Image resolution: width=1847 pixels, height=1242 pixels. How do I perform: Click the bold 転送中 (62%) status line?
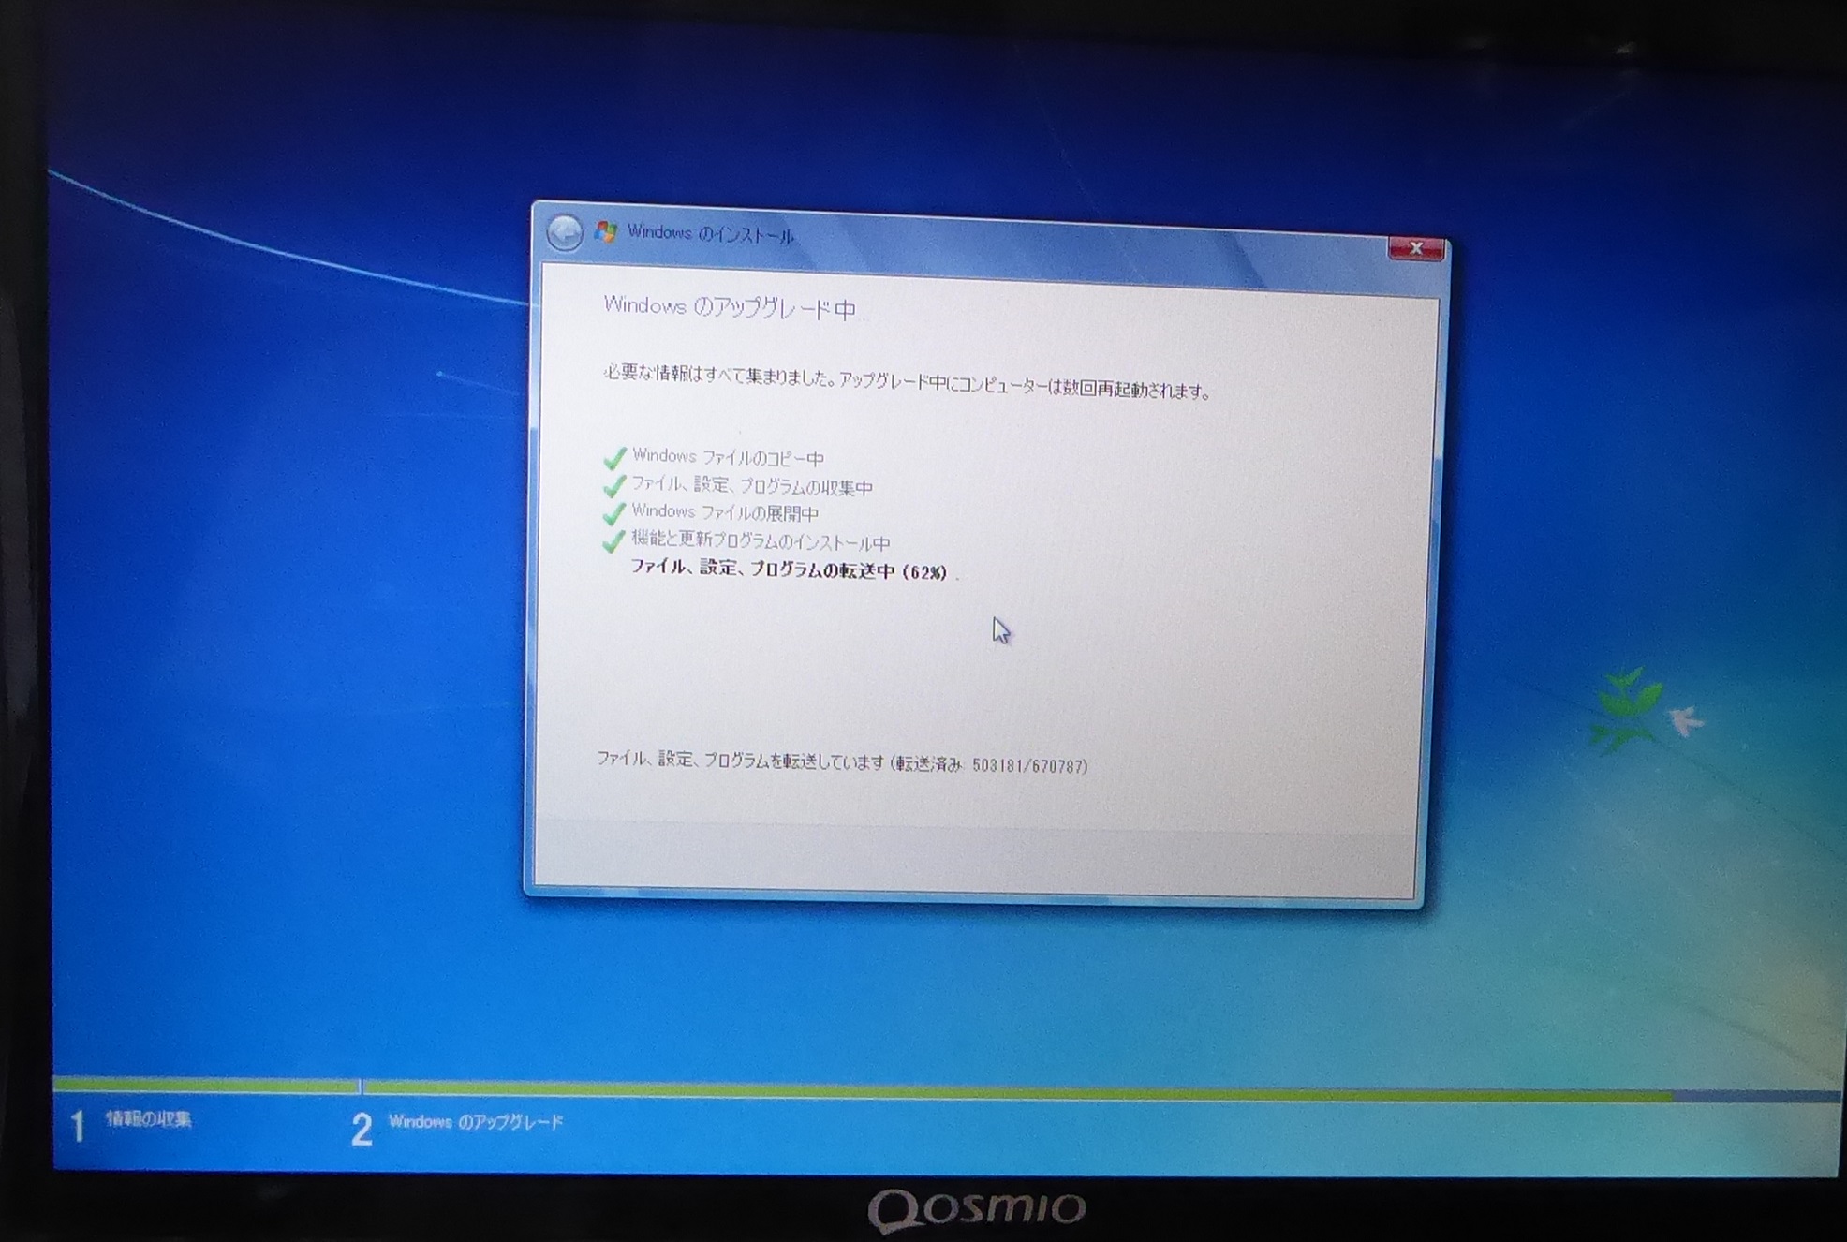click(789, 569)
